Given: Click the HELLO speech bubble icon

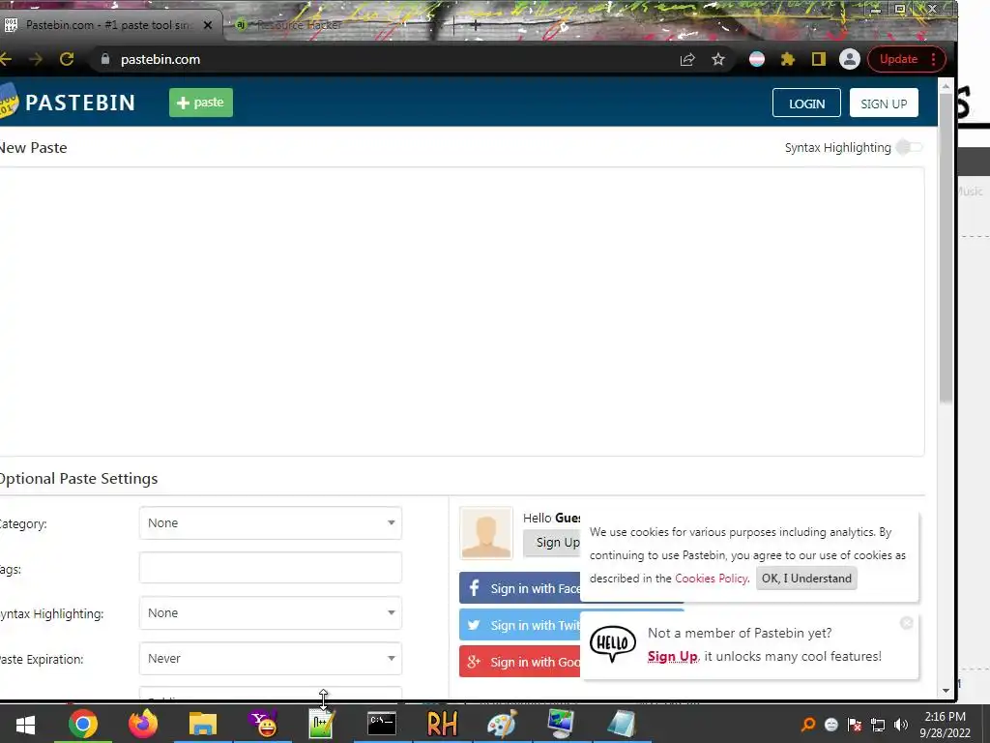Looking at the screenshot, I should (x=612, y=643).
